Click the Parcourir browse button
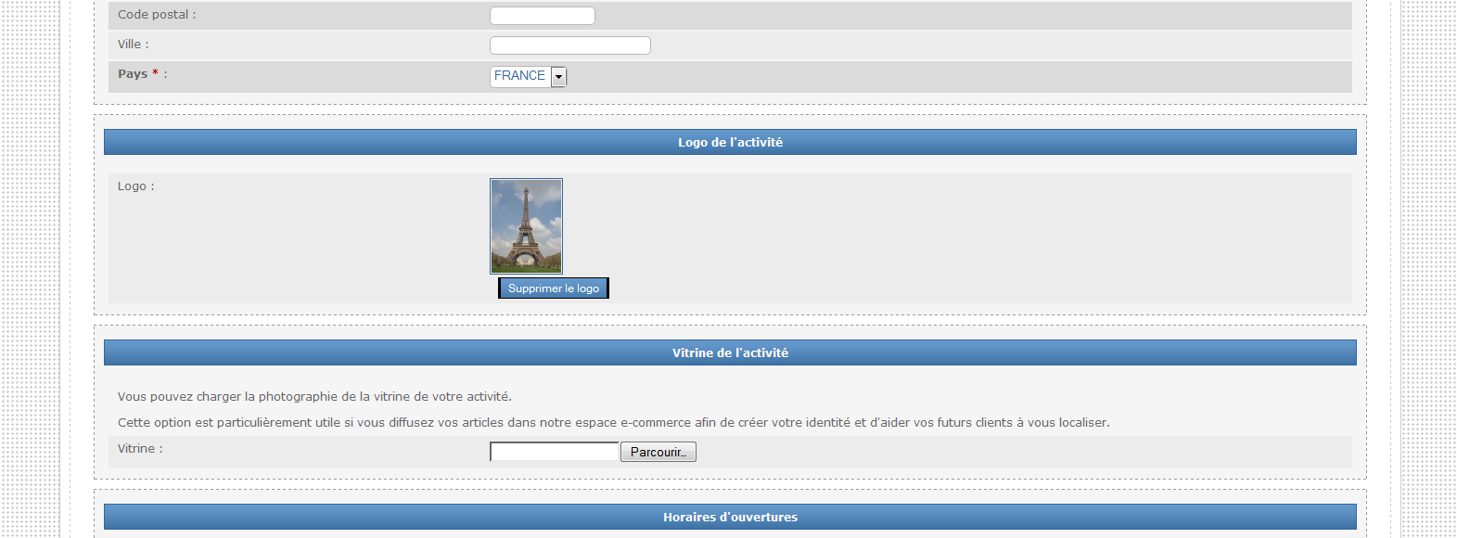This screenshot has height=538, width=1457. pos(658,452)
